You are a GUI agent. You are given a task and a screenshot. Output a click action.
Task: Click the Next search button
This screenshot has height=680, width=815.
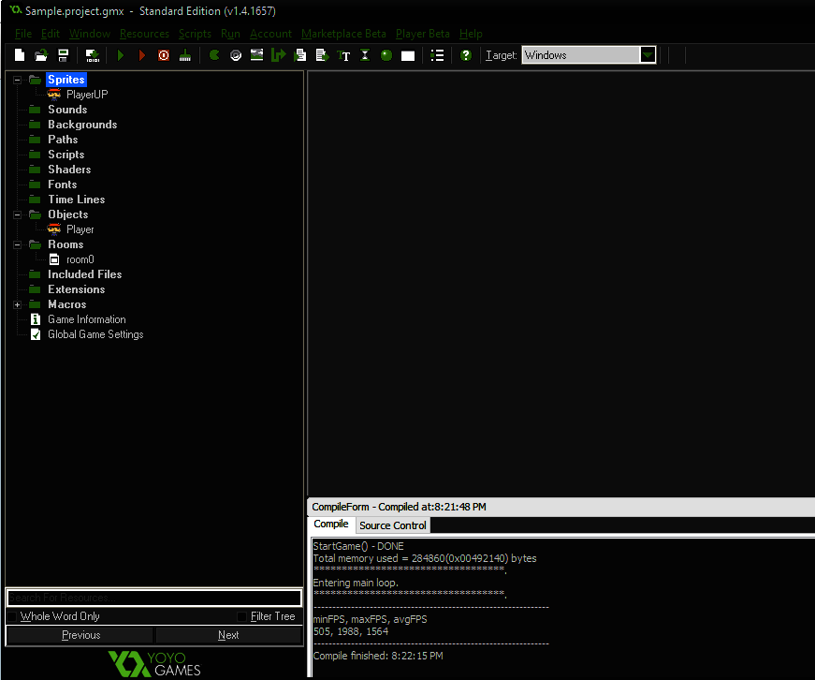point(227,635)
